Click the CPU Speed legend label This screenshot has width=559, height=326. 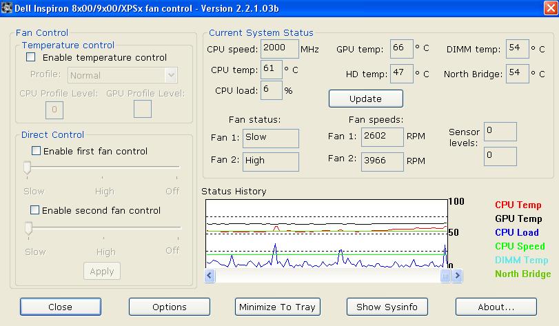pyautogui.click(x=520, y=246)
